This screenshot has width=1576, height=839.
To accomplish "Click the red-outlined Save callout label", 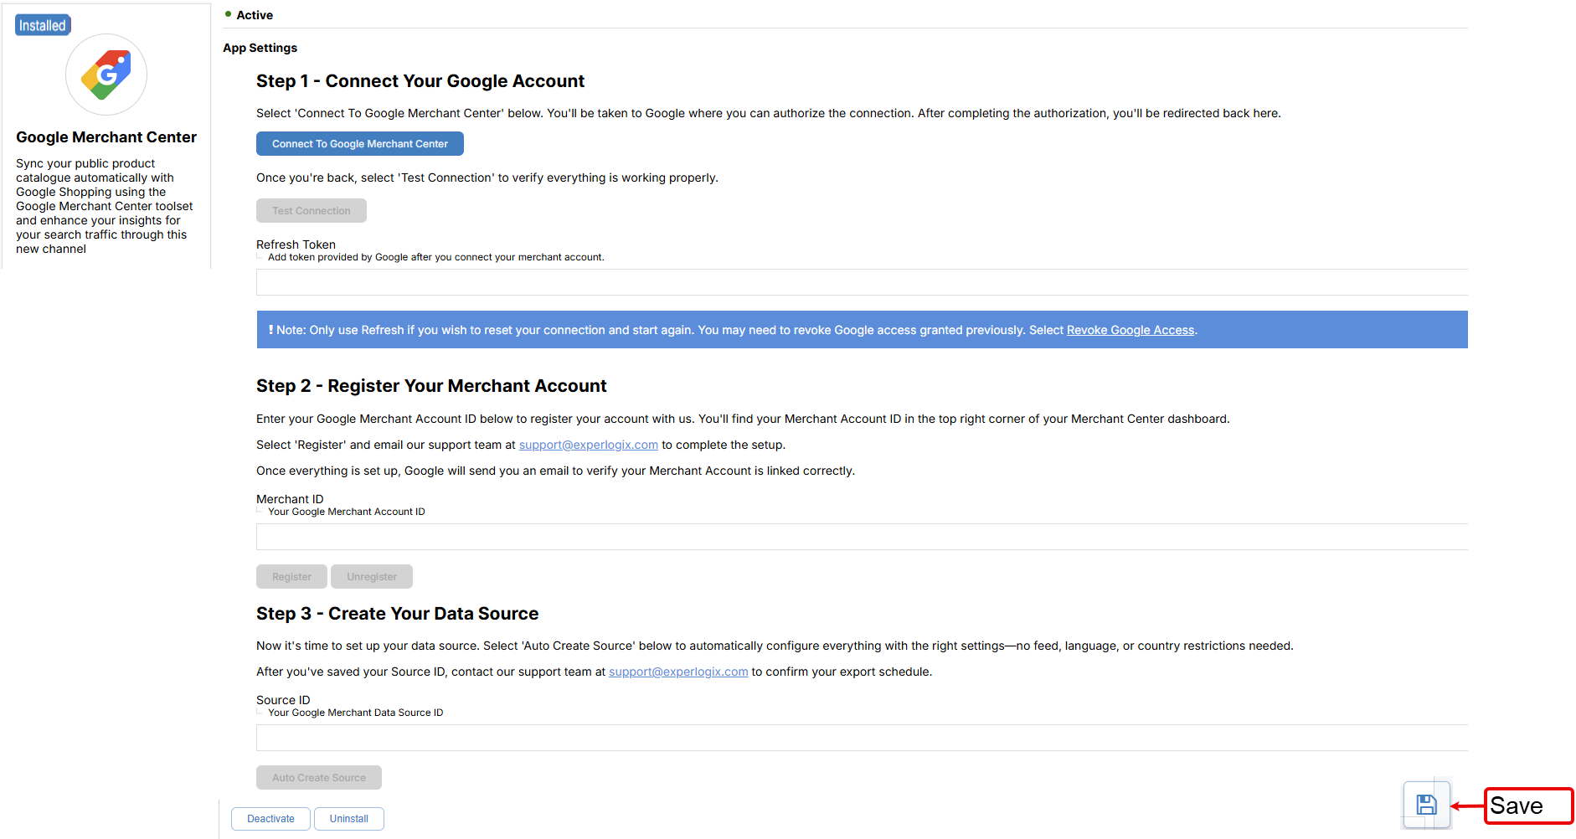I will 1527,806.
